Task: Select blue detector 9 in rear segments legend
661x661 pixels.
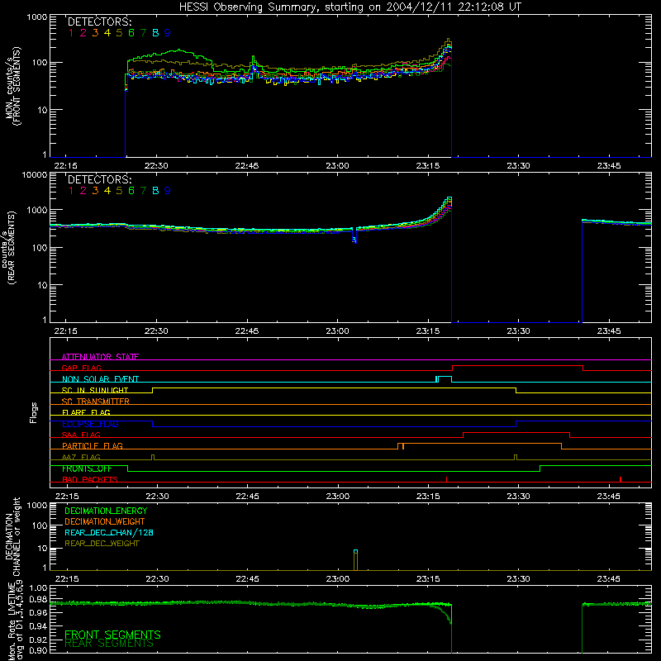Action: coord(168,191)
